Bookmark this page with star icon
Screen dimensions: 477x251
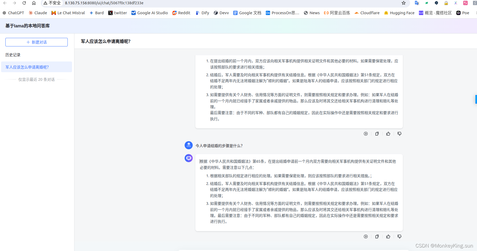pyautogui.click(x=404, y=3)
